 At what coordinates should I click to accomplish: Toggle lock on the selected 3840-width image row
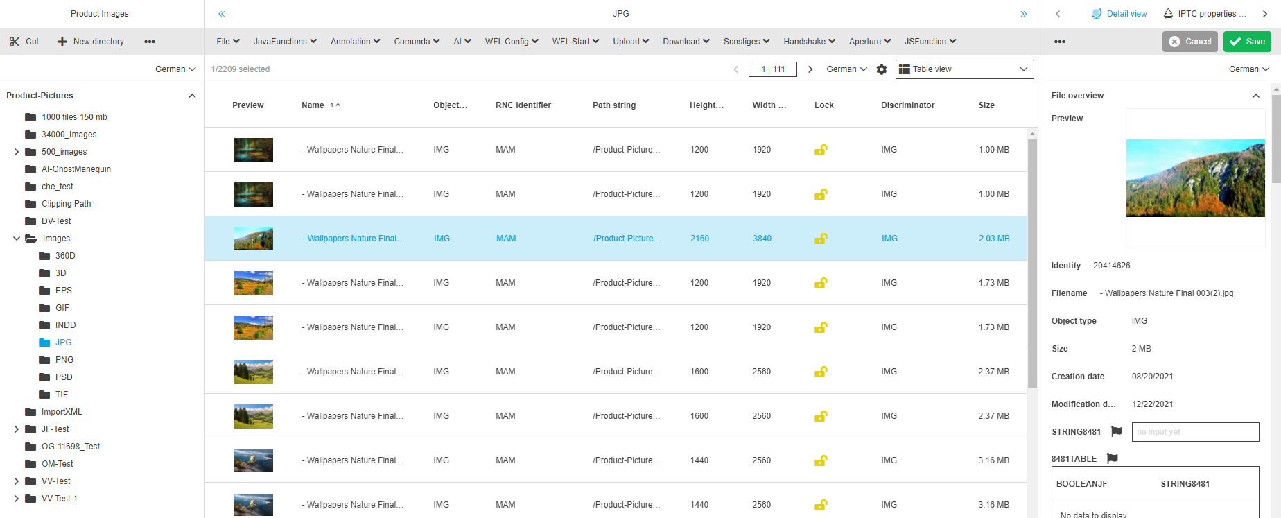pyautogui.click(x=821, y=239)
